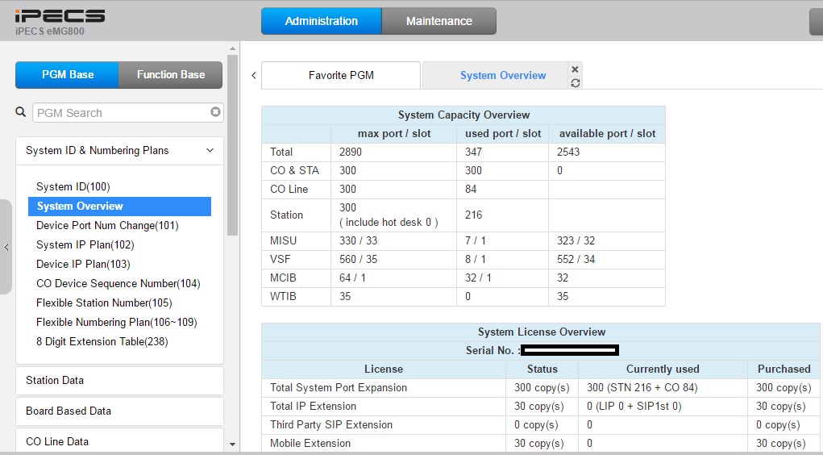Refresh the System Overview tab
The image size is (823, 455).
pos(575,83)
